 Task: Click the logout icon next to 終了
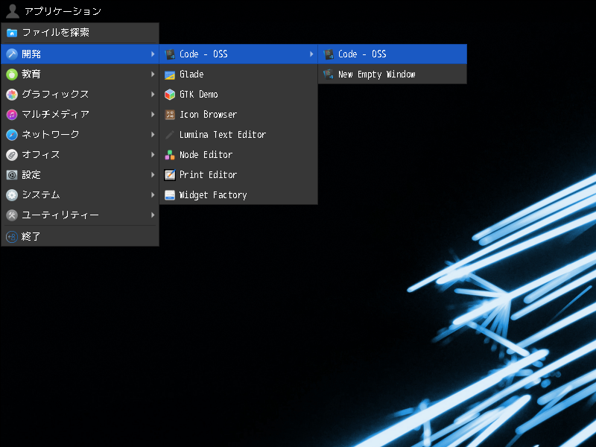[12, 237]
